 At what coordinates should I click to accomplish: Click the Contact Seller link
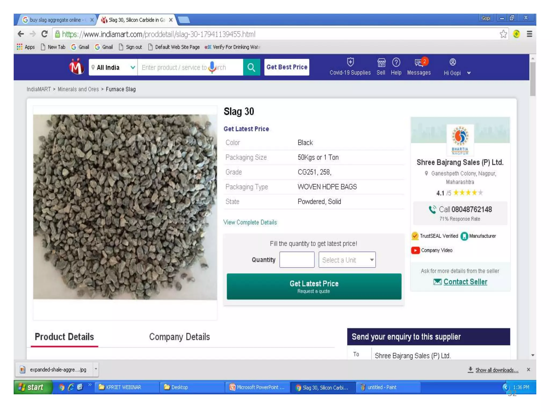pyautogui.click(x=465, y=282)
